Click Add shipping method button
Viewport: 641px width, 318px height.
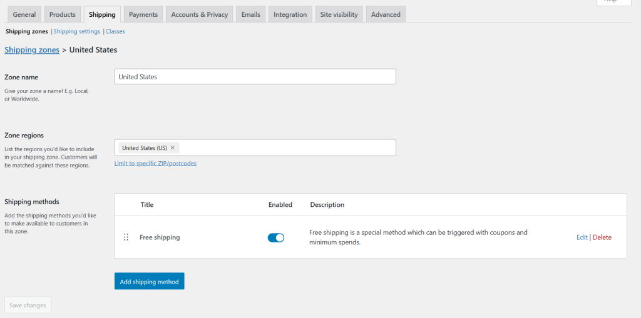click(x=149, y=281)
